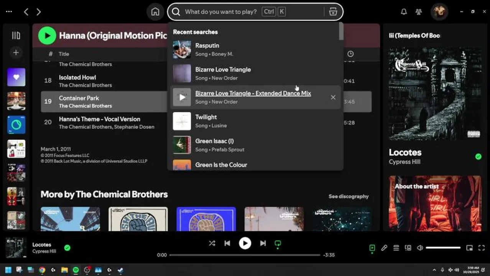This screenshot has height=276, width=490.
Task: Open Steam from the taskbar
Action: coord(120,270)
